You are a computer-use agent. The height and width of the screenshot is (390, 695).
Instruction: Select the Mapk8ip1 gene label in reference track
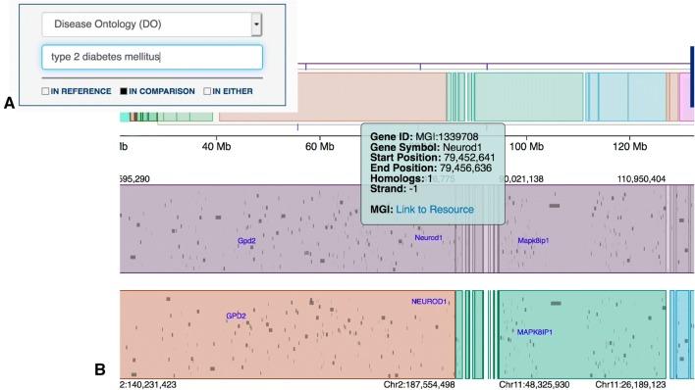(533, 240)
